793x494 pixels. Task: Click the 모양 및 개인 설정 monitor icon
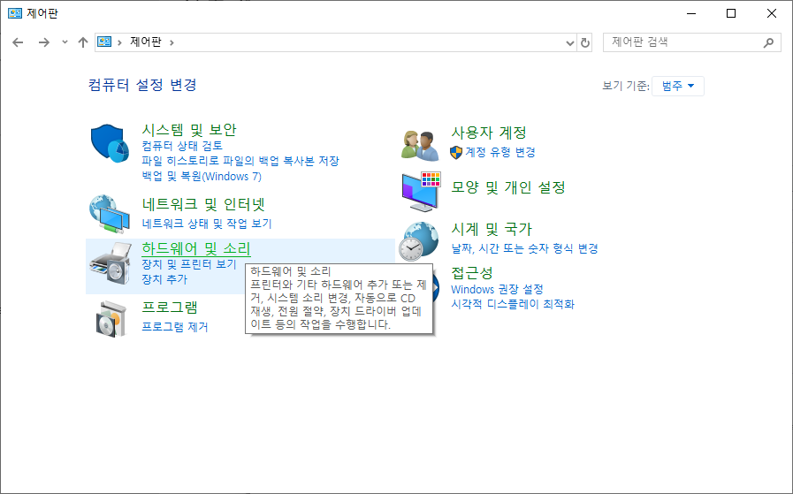tap(422, 192)
